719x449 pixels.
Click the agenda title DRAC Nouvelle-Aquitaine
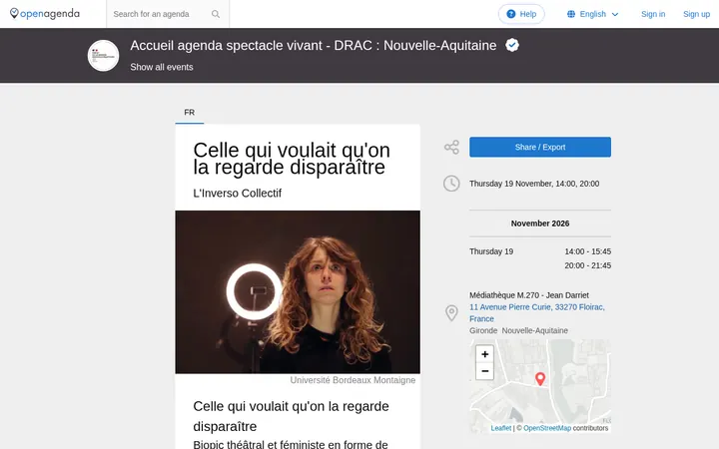[314, 45]
